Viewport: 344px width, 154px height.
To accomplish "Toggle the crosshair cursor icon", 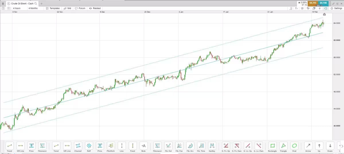I will [x=320, y=8].
